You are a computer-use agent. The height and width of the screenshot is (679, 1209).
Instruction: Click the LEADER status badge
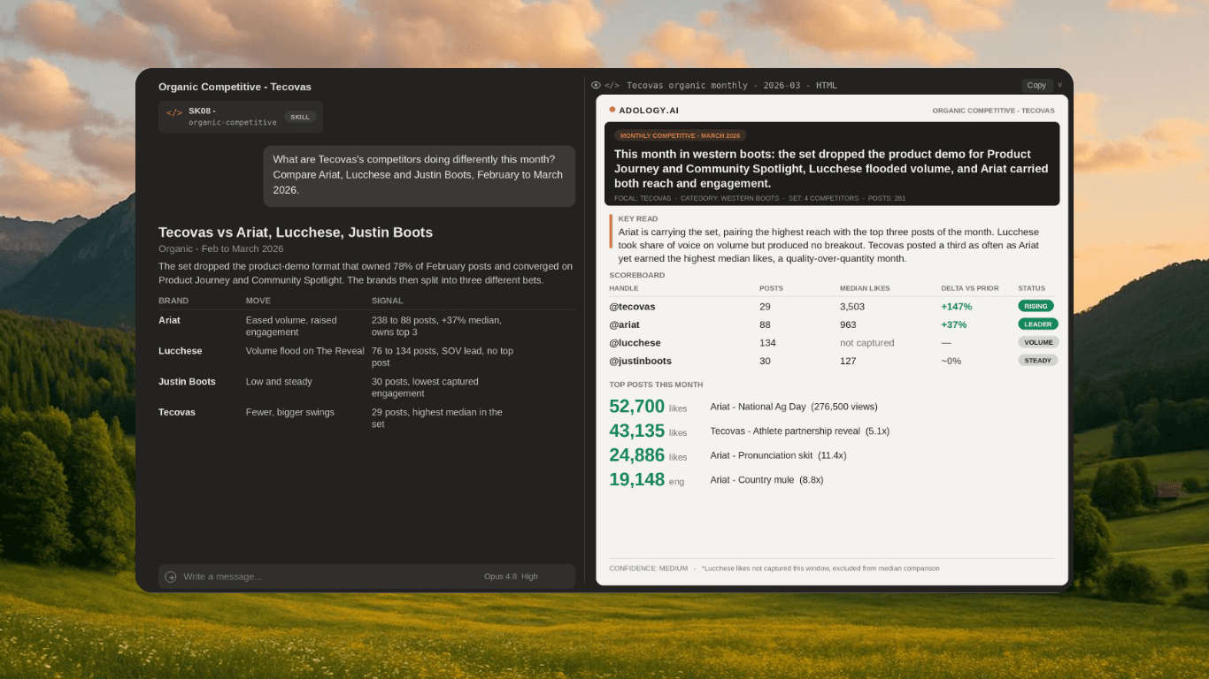(1037, 324)
